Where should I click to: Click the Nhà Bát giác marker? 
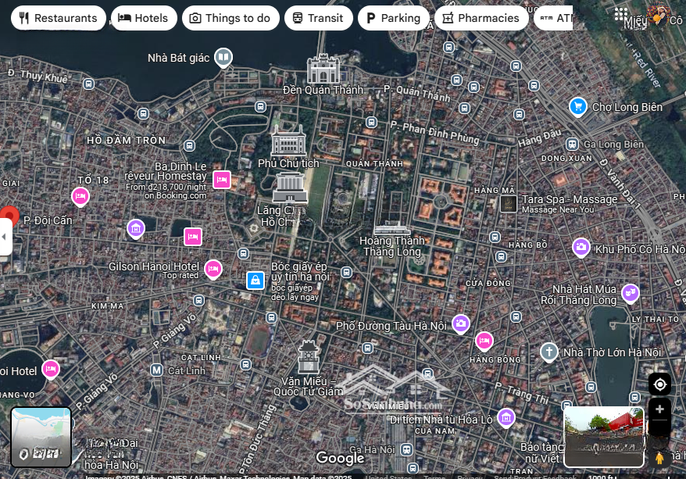[223, 57]
